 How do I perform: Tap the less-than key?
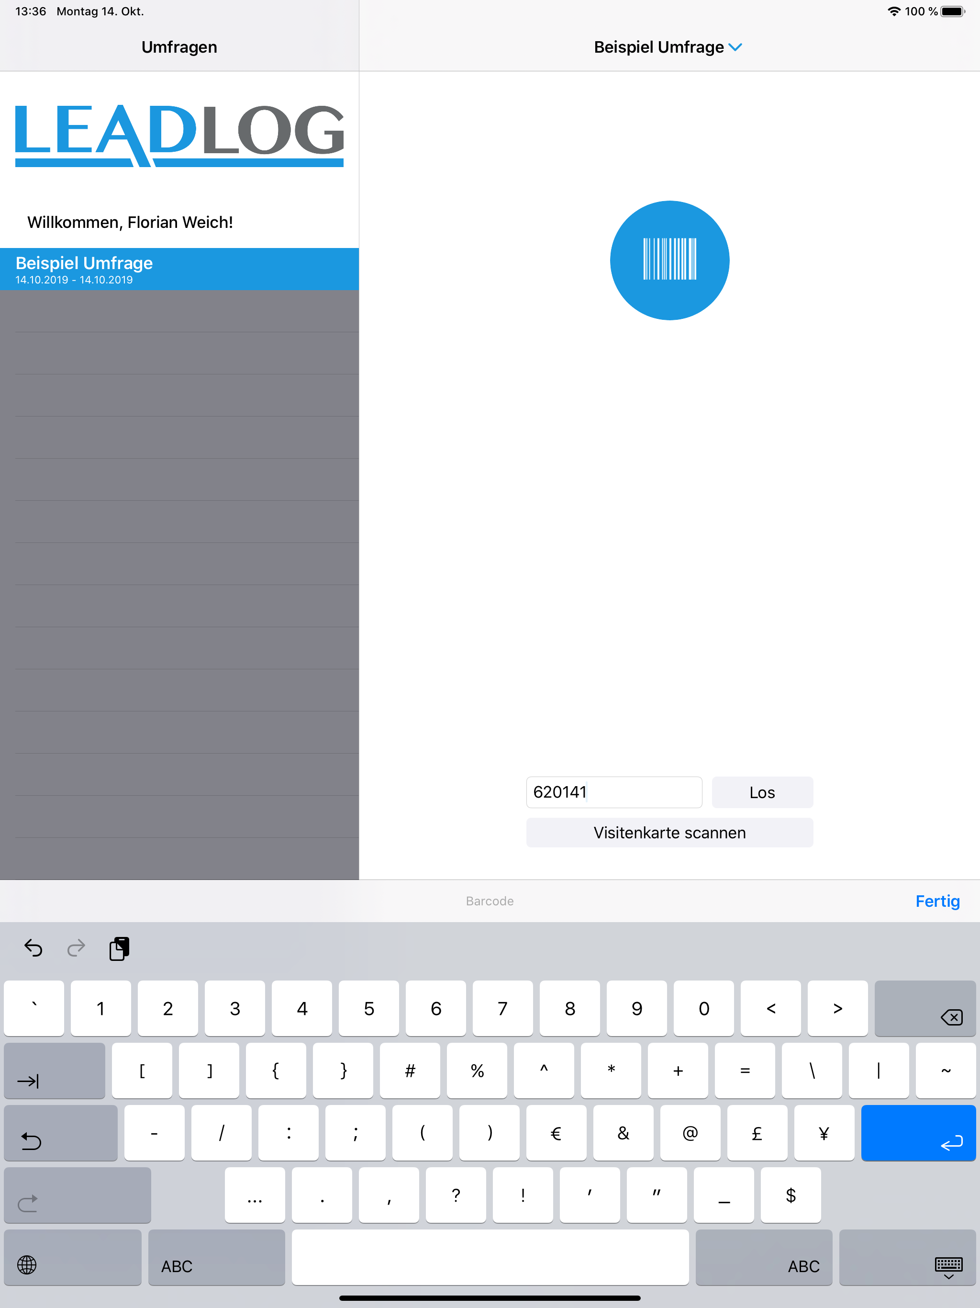pos(771,1008)
